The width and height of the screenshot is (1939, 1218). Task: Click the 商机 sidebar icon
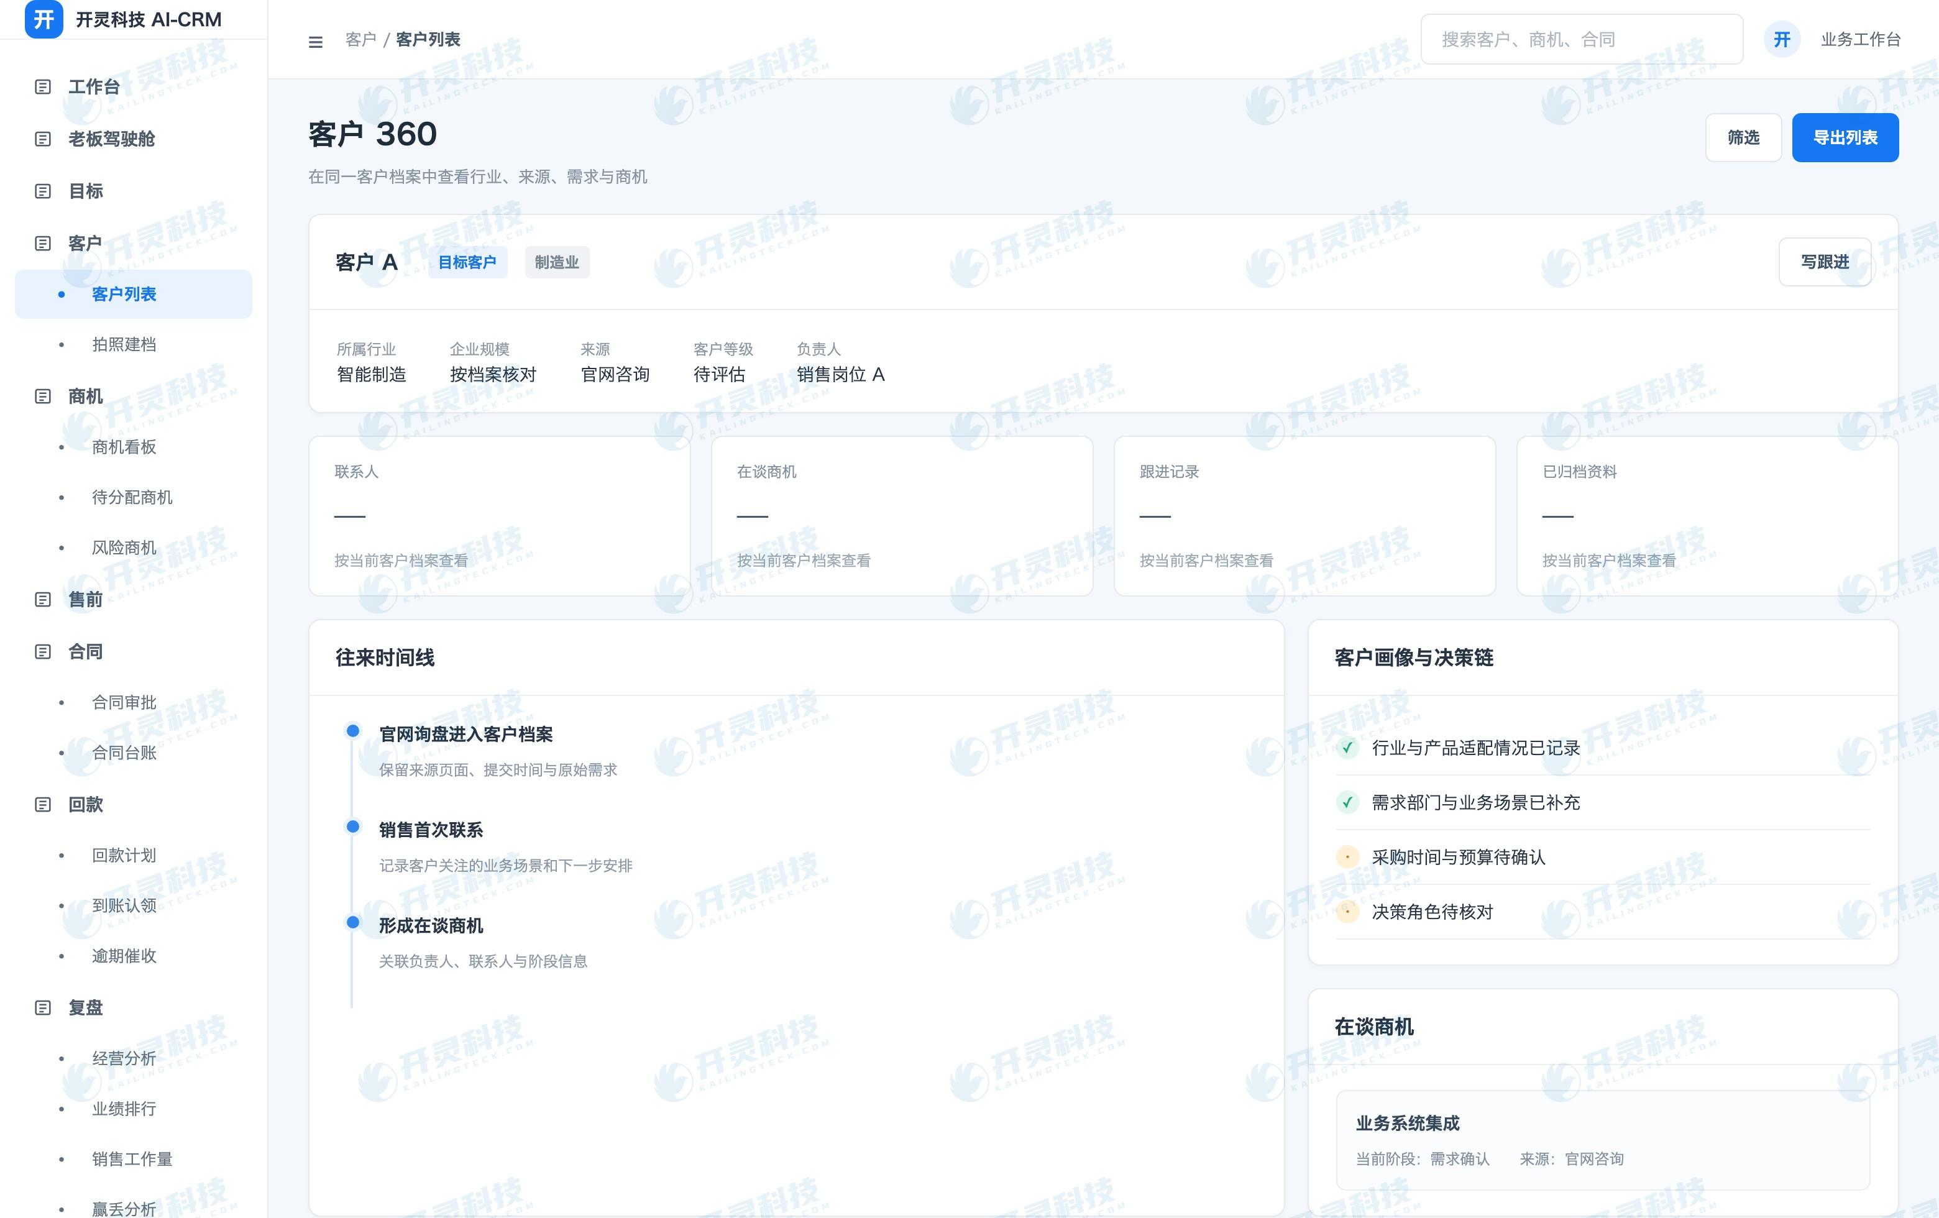(44, 396)
